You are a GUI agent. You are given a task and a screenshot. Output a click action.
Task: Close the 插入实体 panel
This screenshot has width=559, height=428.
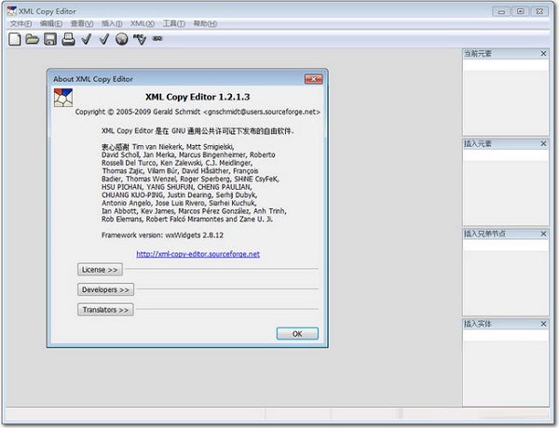(x=543, y=324)
